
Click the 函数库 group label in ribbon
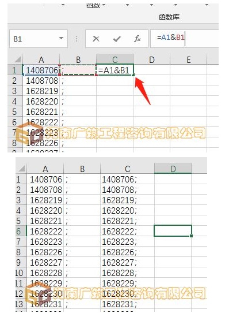pyautogui.click(x=169, y=17)
